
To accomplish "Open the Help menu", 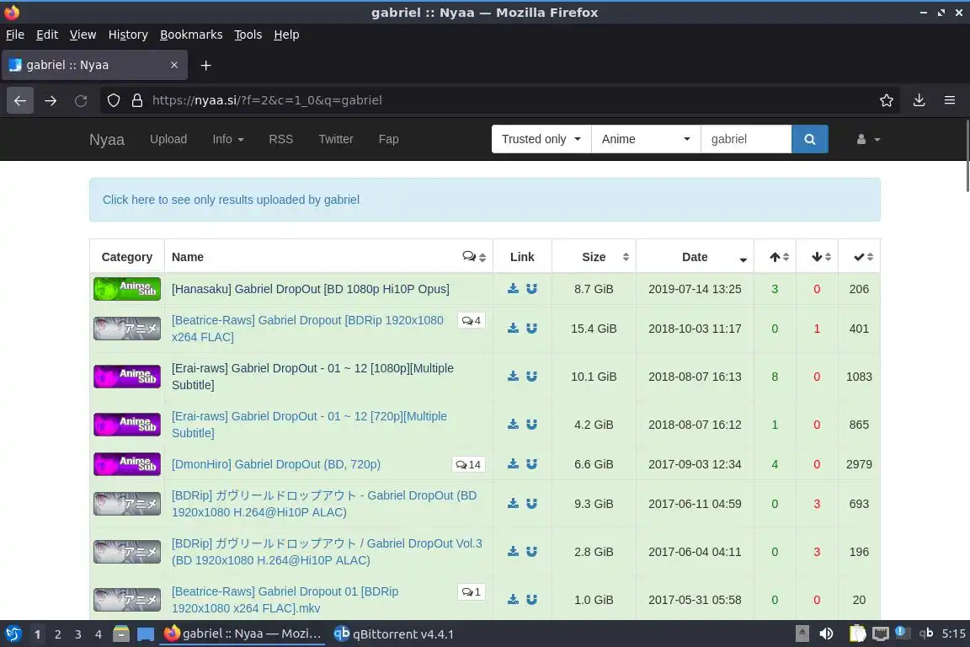I will 286,35.
